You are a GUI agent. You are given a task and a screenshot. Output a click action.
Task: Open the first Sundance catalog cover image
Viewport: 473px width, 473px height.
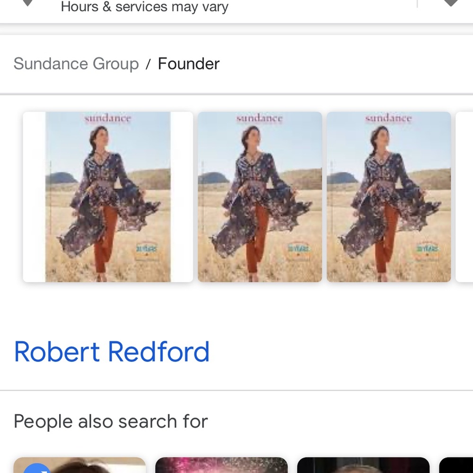click(x=108, y=197)
